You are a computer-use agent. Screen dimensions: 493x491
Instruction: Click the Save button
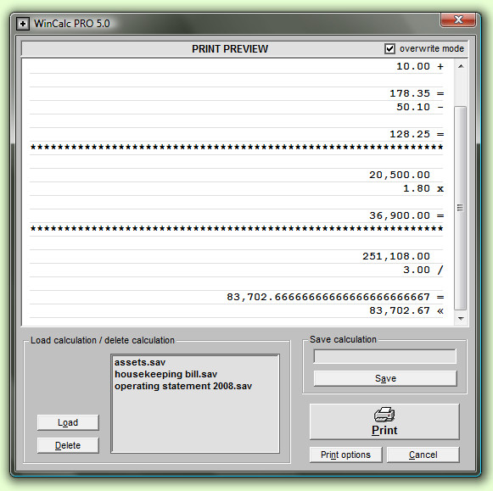385,378
